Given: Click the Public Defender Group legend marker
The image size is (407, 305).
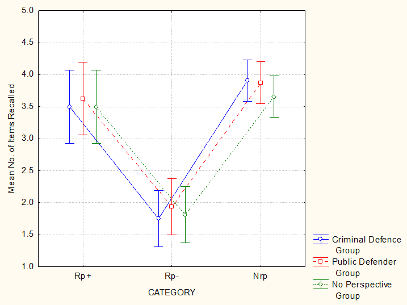Looking at the screenshot, I should [x=321, y=262].
